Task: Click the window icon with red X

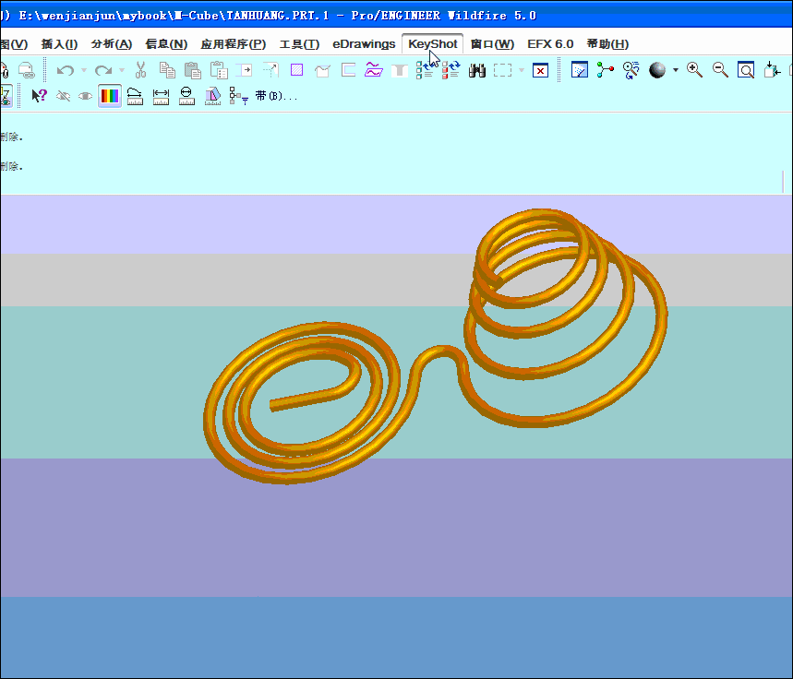Action: [541, 70]
